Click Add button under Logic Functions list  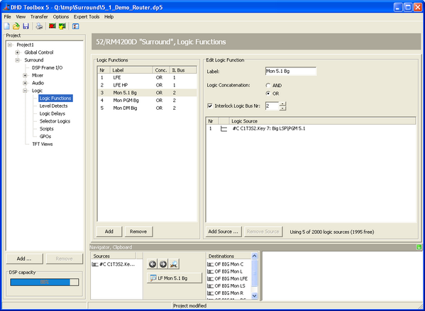click(109, 232)
